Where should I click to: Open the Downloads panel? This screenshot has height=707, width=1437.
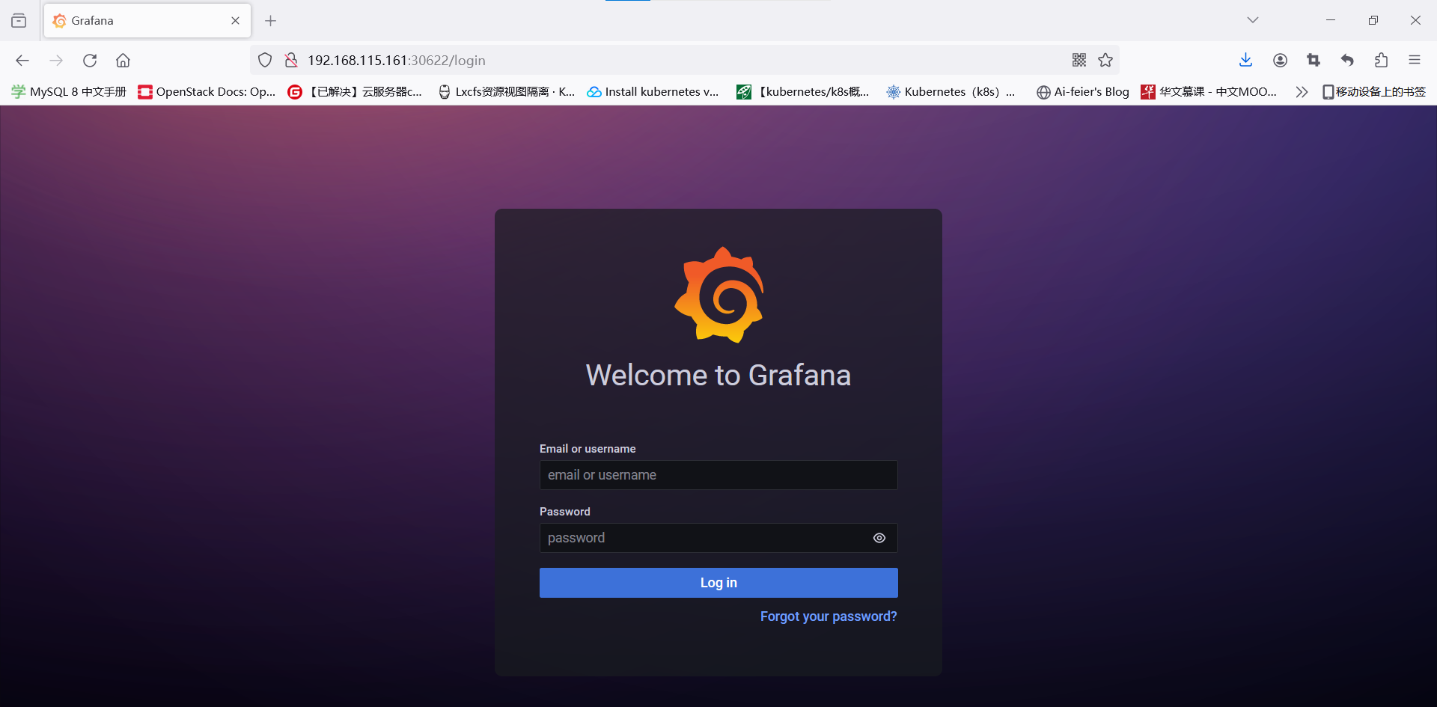[1246, 61]
